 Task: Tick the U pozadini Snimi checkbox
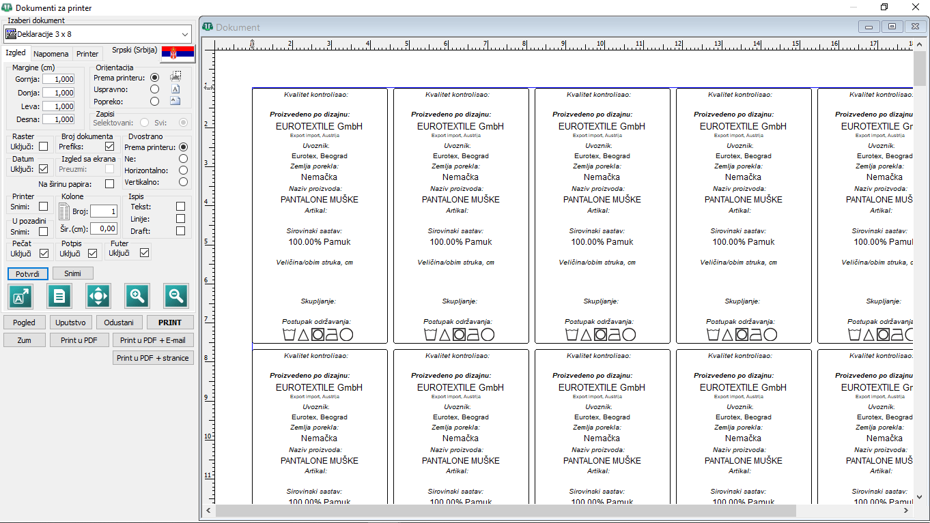44,232
